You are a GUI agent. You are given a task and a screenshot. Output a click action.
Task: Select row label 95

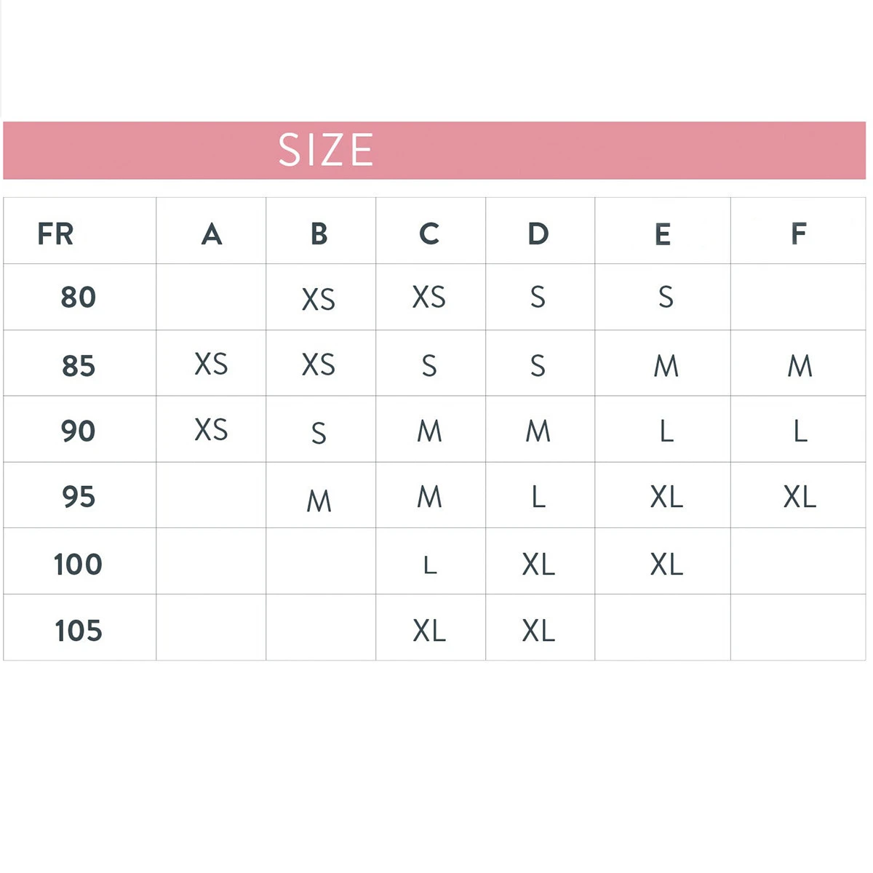click(x=79, y=497)
